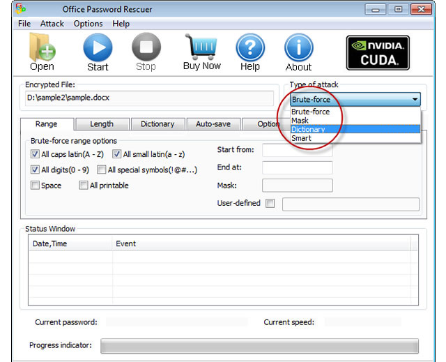Click the Start from input field
The height and width of the screenshot is (362, 446).
click(x=298, y=150)
